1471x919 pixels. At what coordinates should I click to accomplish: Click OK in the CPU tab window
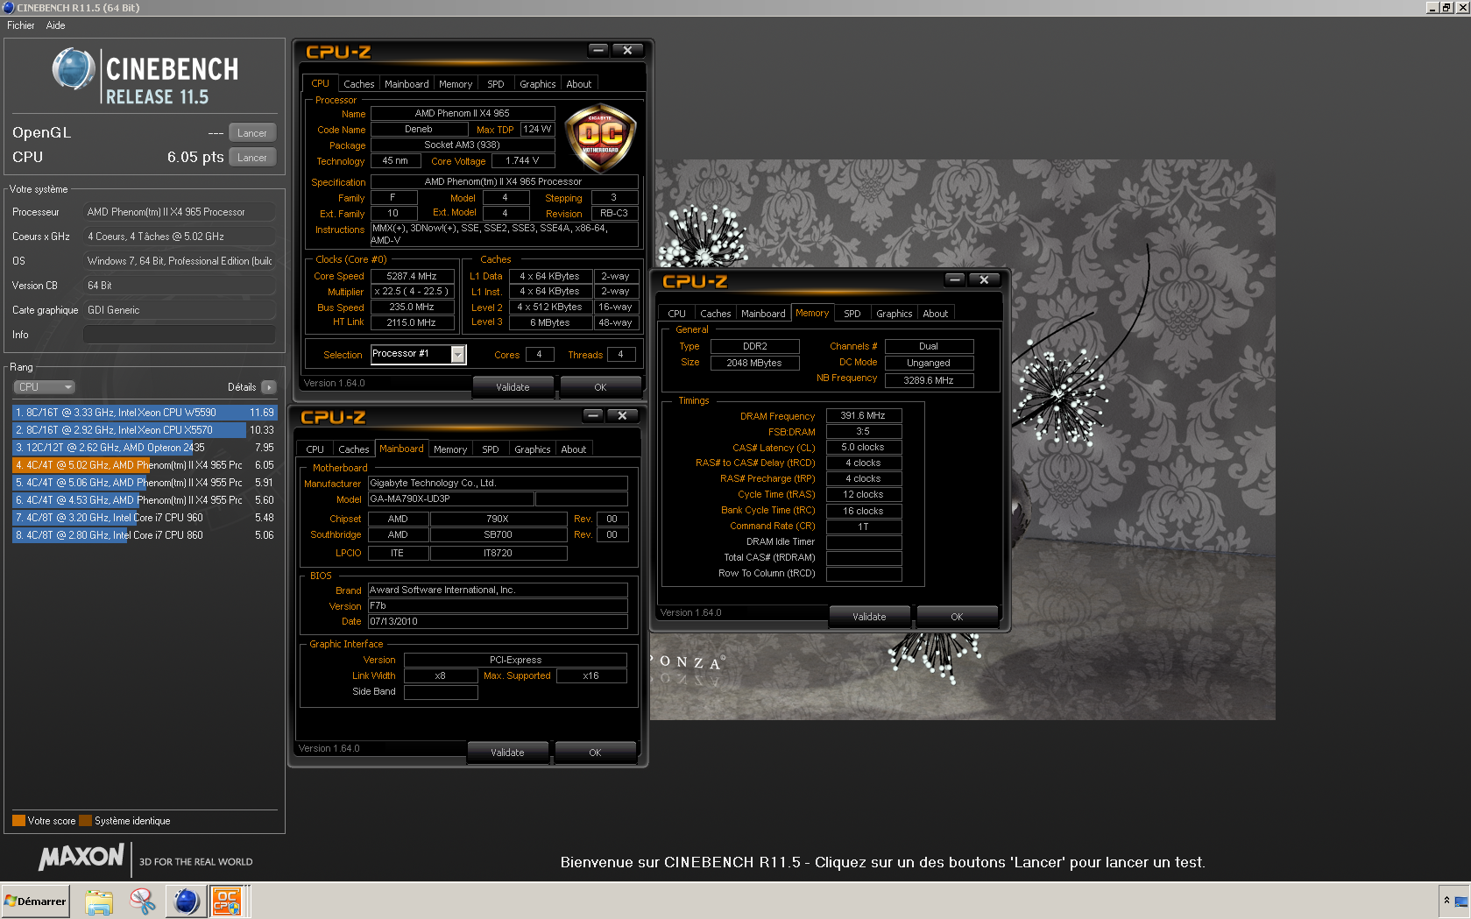pyautogui.click(x=600, y=387)
